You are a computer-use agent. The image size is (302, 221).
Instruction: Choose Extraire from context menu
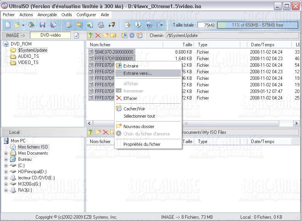148,66
